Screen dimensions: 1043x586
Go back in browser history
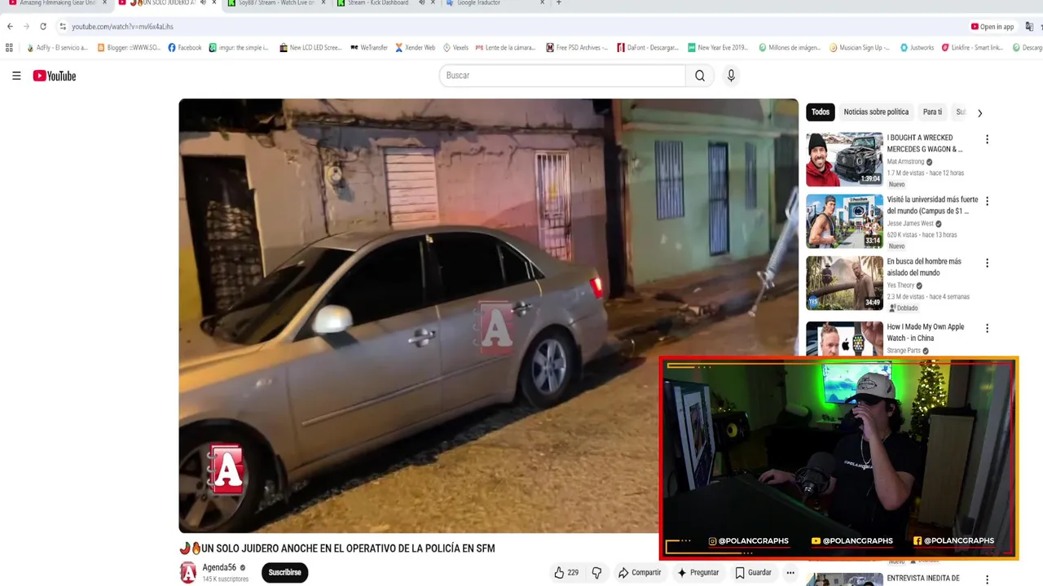tap(10, 26)
